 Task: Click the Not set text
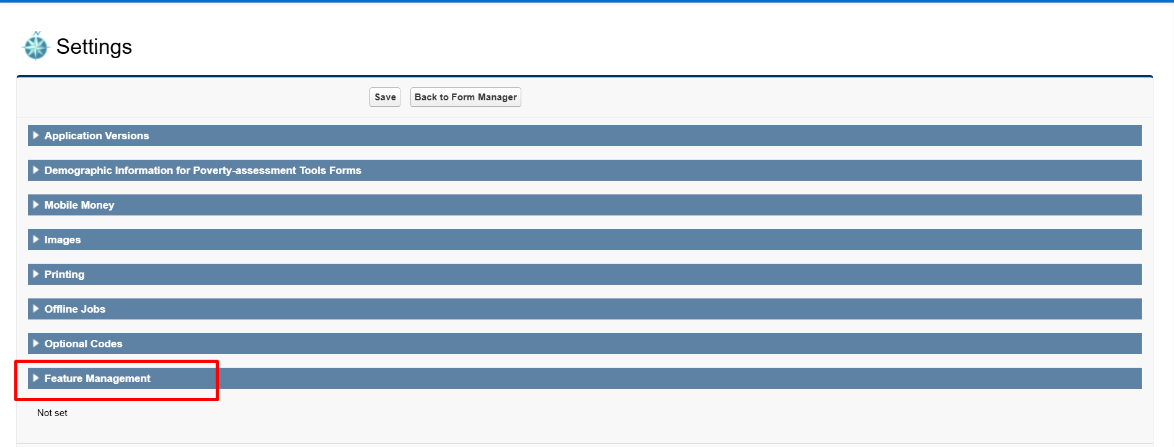(x=52, y=412)
